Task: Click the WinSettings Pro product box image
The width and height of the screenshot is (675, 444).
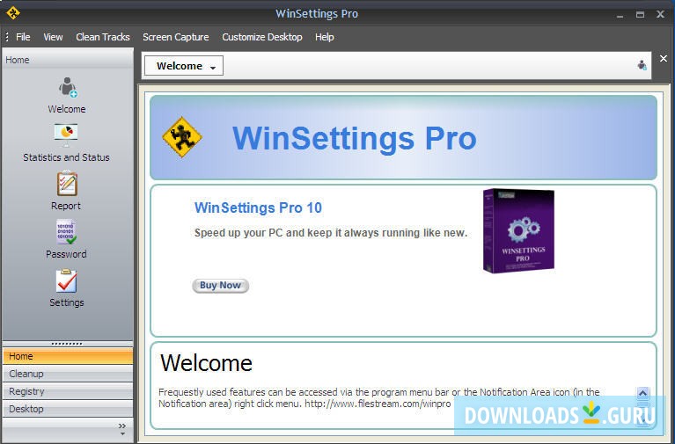Action: (518, 231)
